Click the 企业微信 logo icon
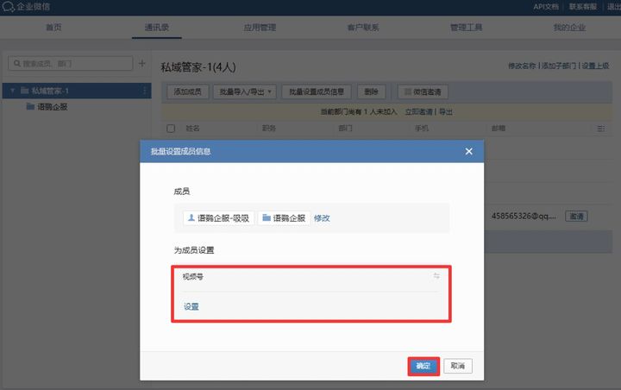 point(9,7)
